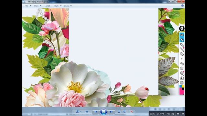Rotate the photo clockwise
The height and width of the screenshot is (116, 207).
click(x=125, y=112)
